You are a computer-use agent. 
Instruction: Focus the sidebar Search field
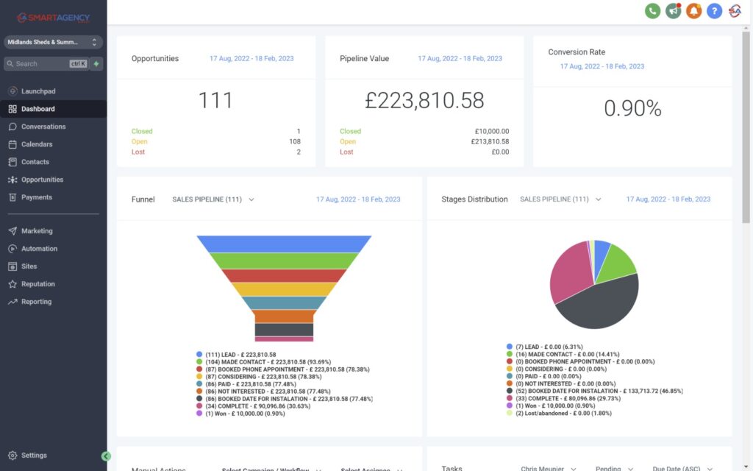tap(46, 63)
